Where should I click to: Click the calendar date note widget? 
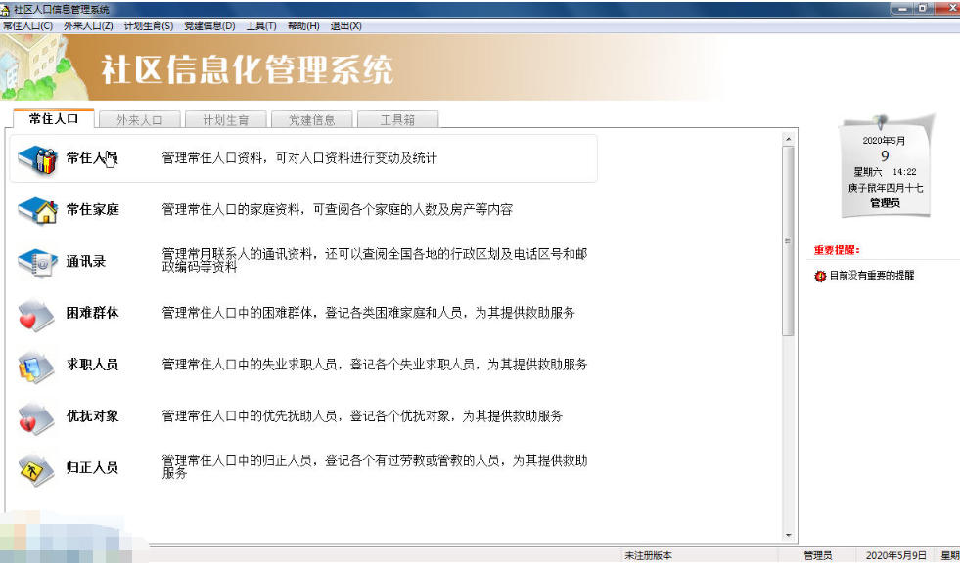[885, 166]
